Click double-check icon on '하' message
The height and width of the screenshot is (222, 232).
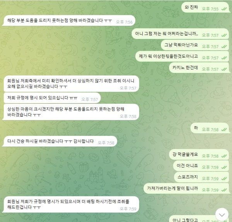coord(224,130)
